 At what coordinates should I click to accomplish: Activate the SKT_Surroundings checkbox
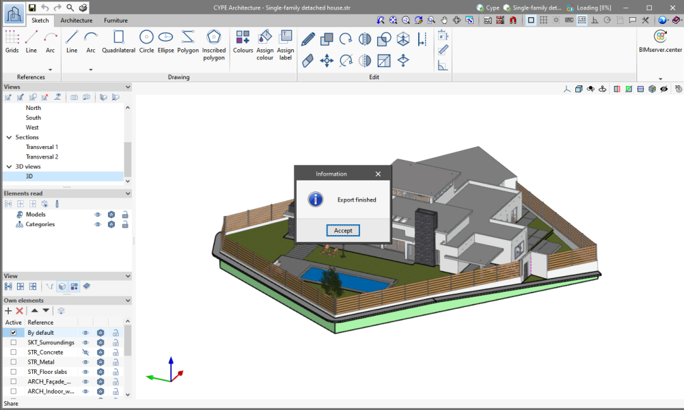pos(13,342)
